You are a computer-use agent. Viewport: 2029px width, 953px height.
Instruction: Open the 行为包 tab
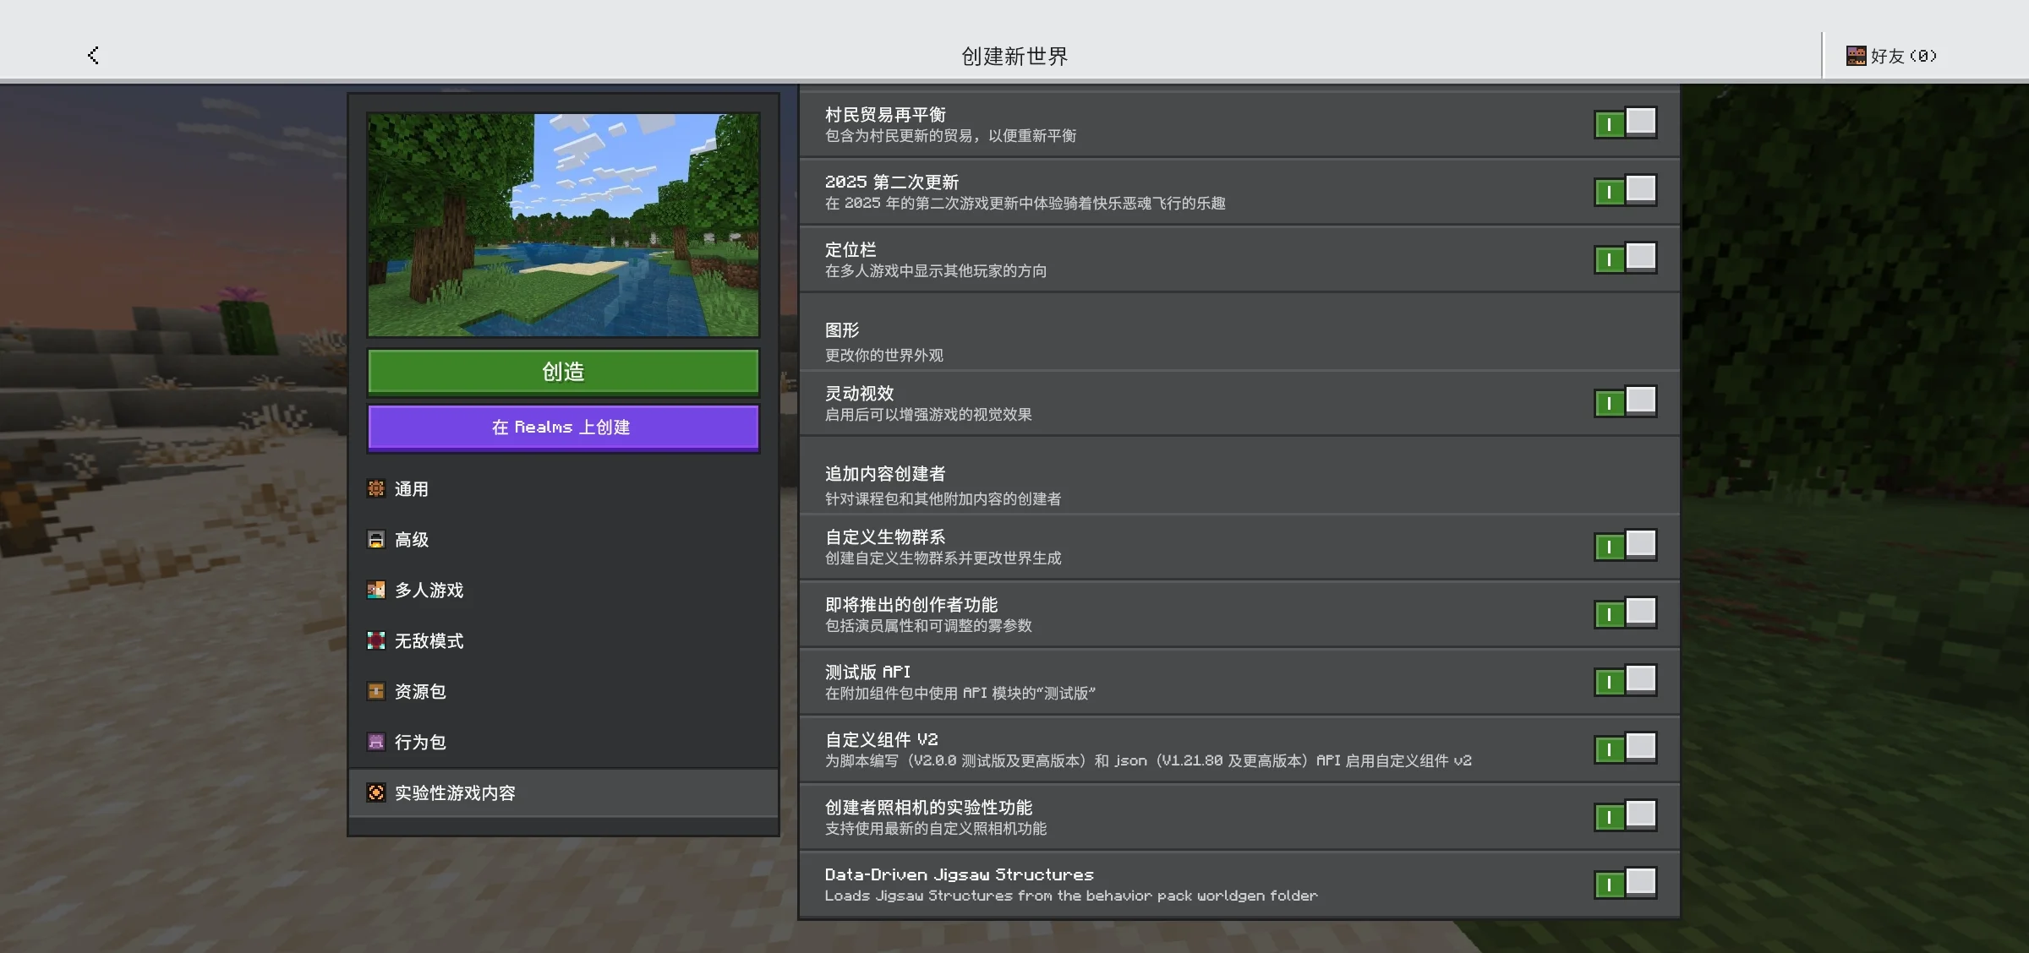(563, 743)
